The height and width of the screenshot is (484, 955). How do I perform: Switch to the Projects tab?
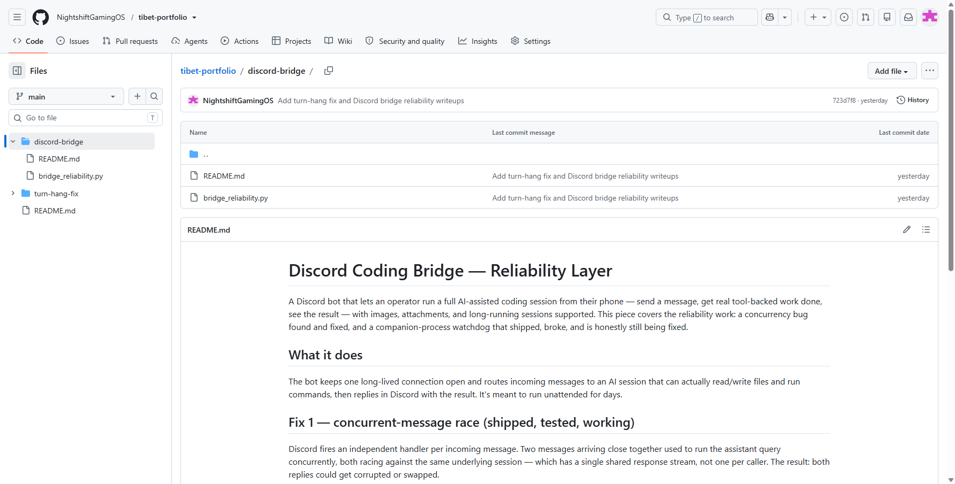pos(292,41)
